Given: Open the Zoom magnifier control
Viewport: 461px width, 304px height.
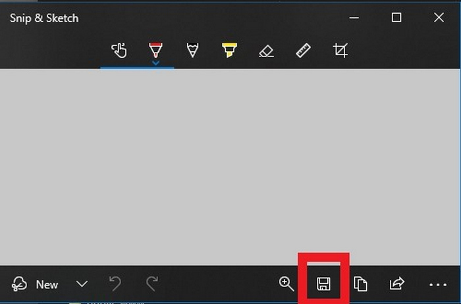Looking at the screenshot, I should [x=286, y=284].
